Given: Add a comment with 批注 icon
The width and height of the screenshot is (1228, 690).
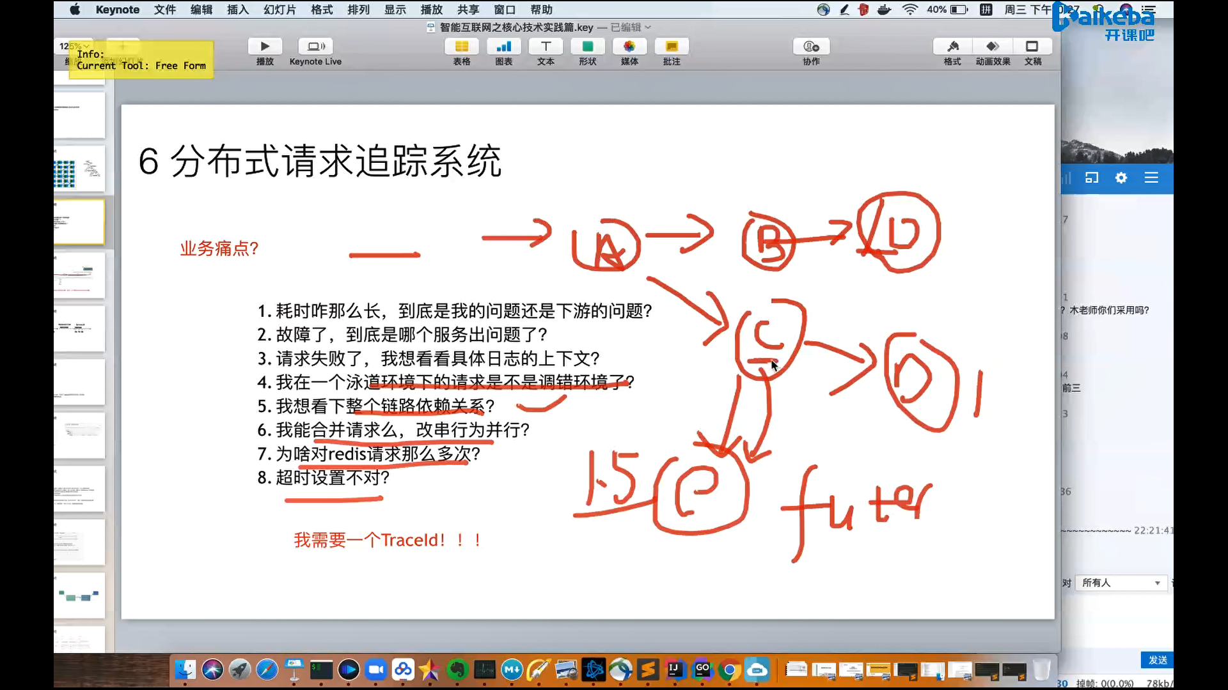Looking at the screenshot, I should pos(671,47).
